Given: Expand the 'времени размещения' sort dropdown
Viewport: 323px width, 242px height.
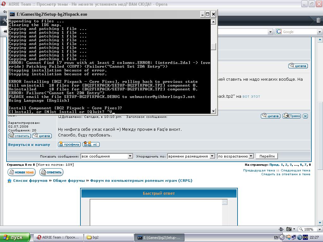Looking at the screenshot, I should [212, 156].
